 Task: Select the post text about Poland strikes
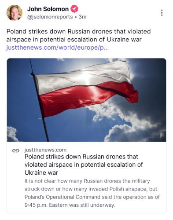(78, 36)
